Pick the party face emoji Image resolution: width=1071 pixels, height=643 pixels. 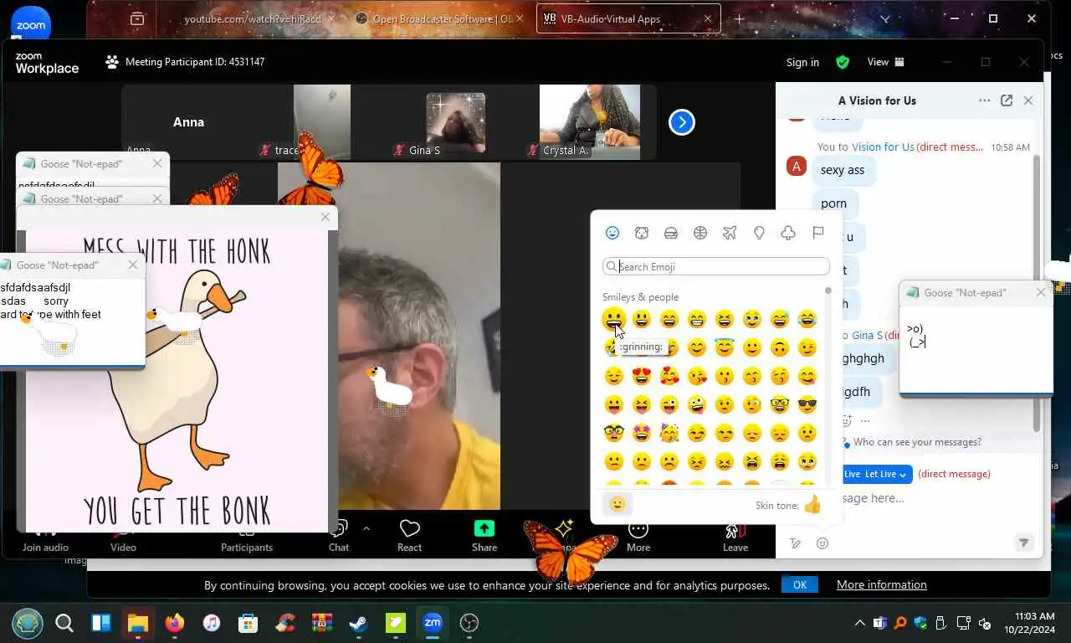pos(669,434)
